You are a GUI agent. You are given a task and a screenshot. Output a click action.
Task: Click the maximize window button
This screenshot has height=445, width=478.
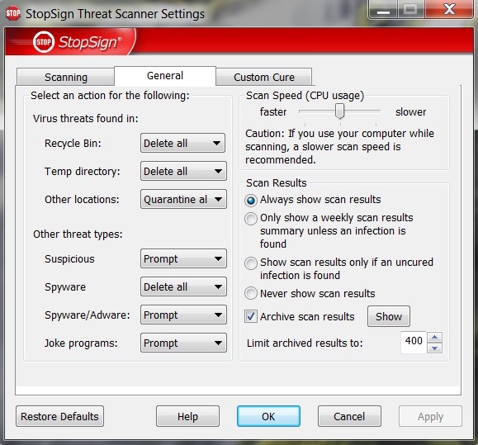pyautogui.click(x=411, y=9)
